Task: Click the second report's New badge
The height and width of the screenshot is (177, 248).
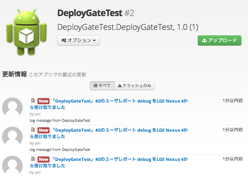Action: 43,130
